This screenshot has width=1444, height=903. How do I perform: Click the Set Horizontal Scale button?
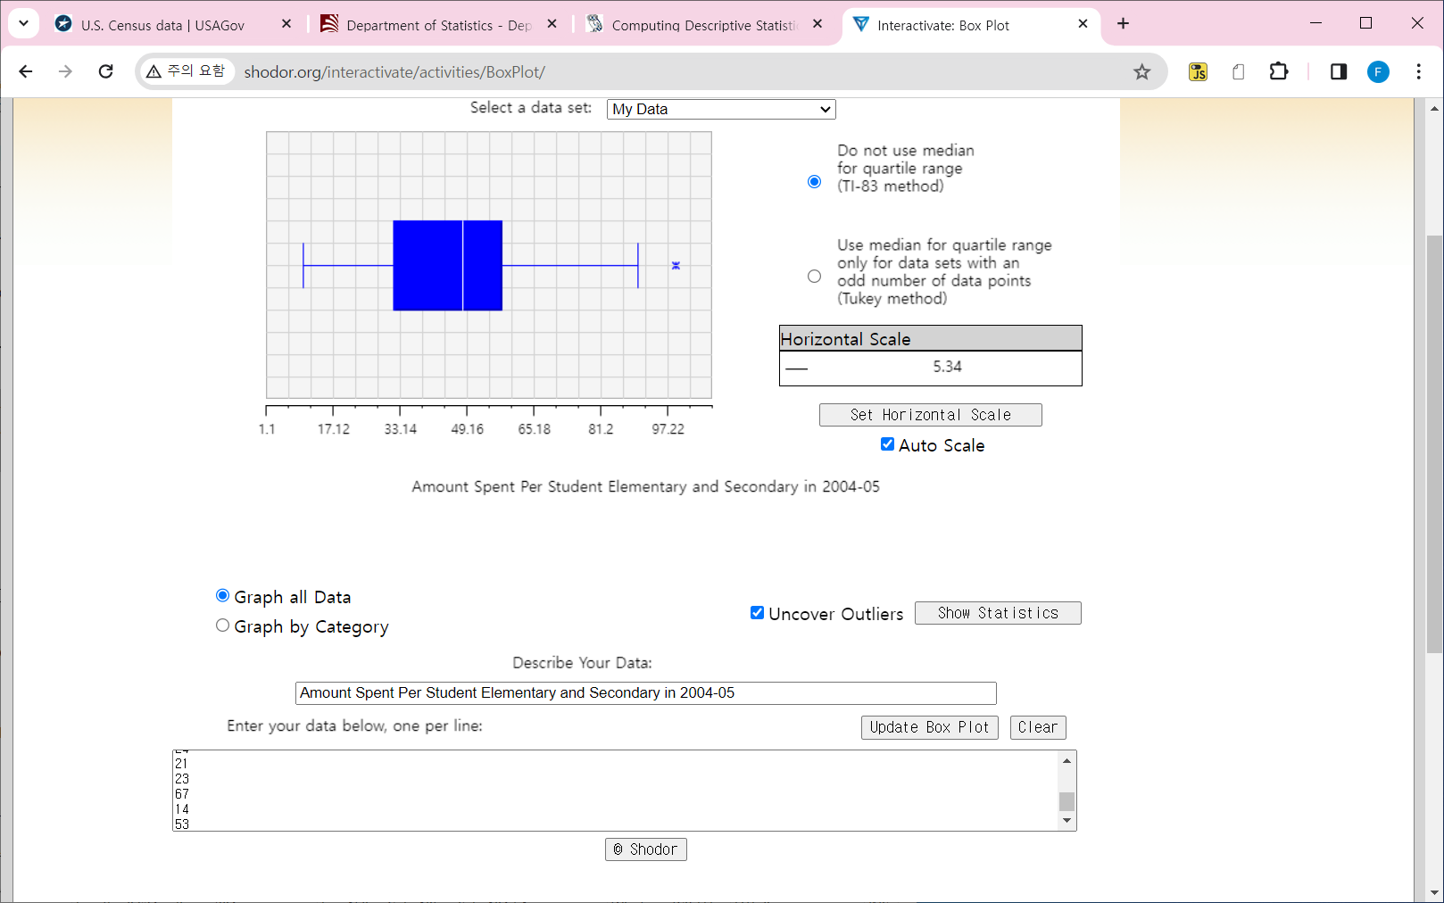pos(930,415)
